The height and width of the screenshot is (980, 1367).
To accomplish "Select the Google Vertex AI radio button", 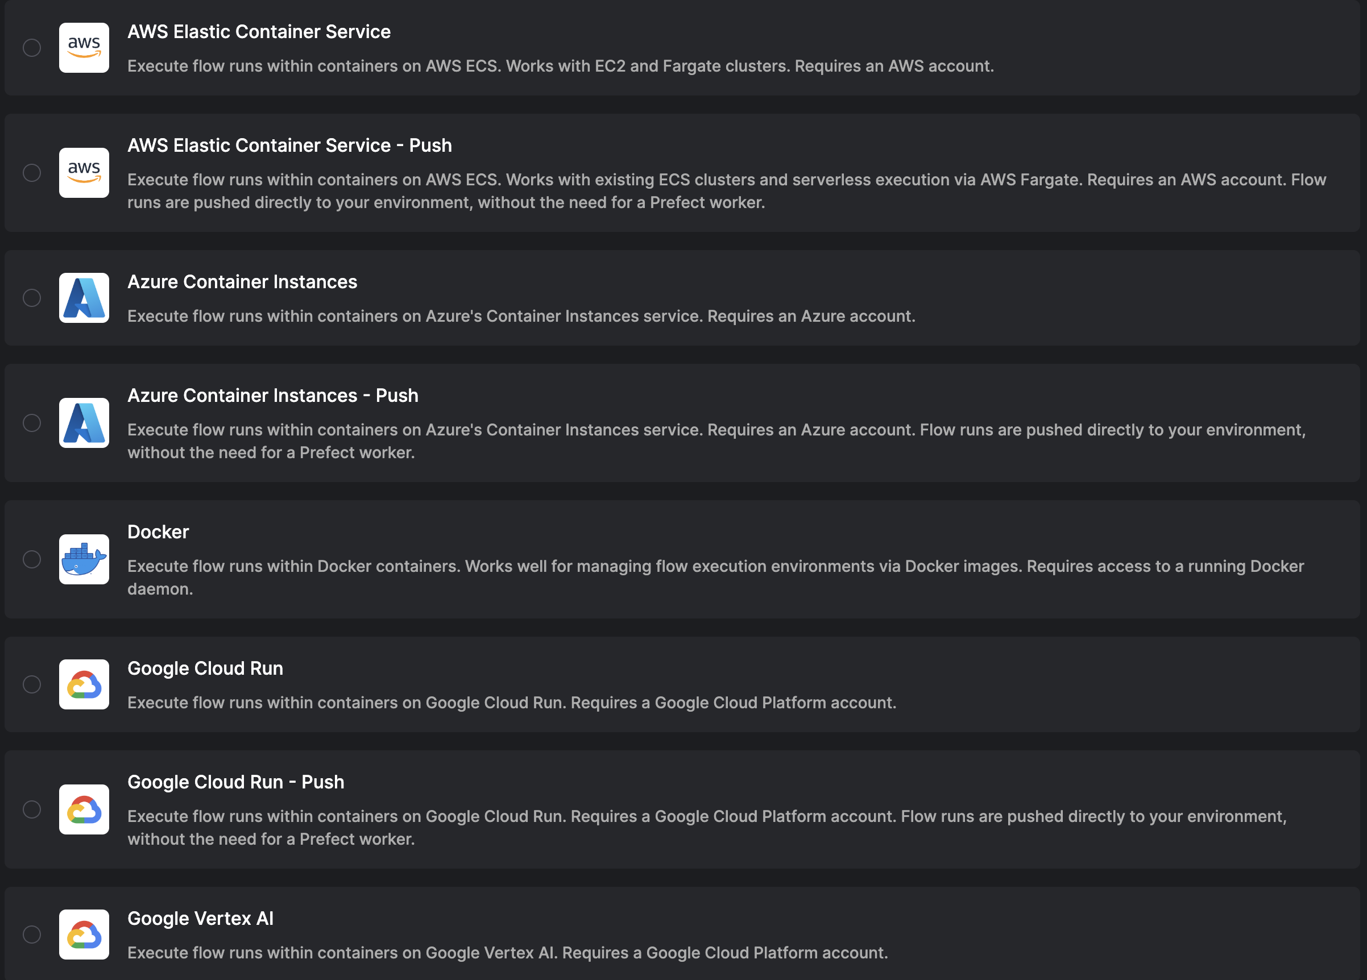I will point(32,935).
